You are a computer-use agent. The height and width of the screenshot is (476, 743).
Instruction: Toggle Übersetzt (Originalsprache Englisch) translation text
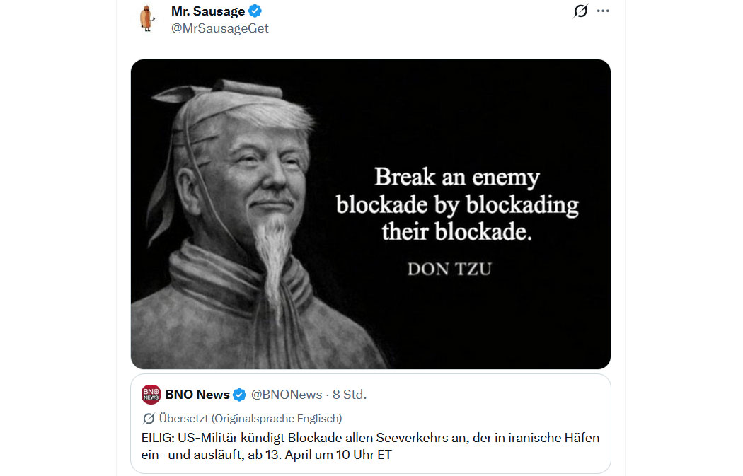pyautogui.click(x=250, y=419)
